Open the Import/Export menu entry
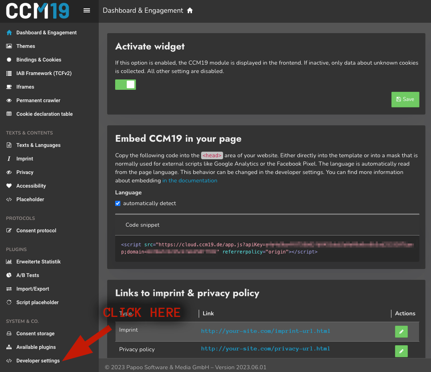431x372 pixels. click(33, 289)
